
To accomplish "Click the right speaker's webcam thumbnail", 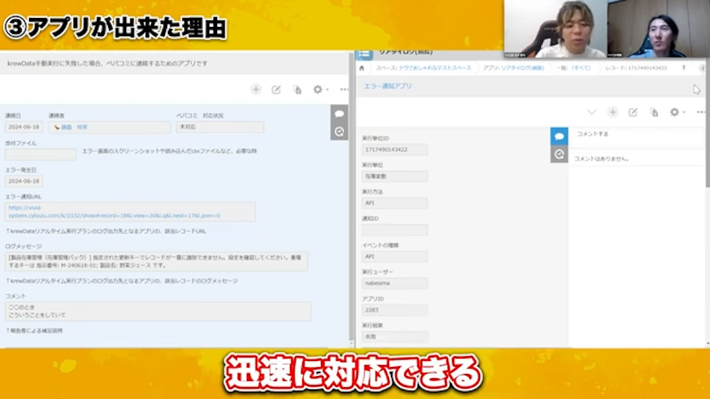I will [659, 29].
